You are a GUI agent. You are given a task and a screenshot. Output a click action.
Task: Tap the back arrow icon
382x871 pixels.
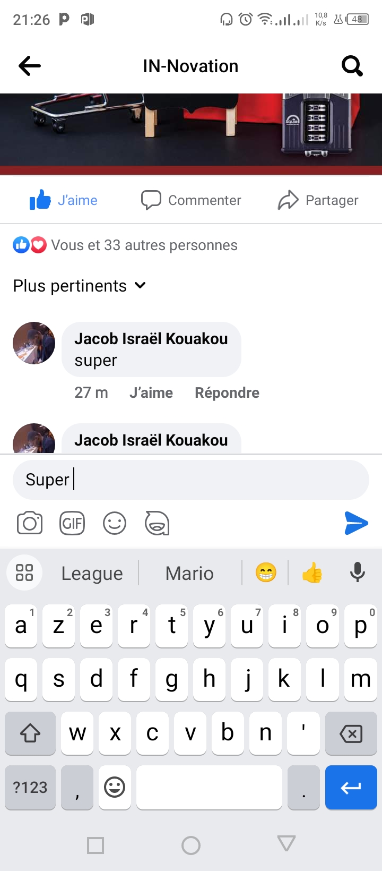(30, 66)
